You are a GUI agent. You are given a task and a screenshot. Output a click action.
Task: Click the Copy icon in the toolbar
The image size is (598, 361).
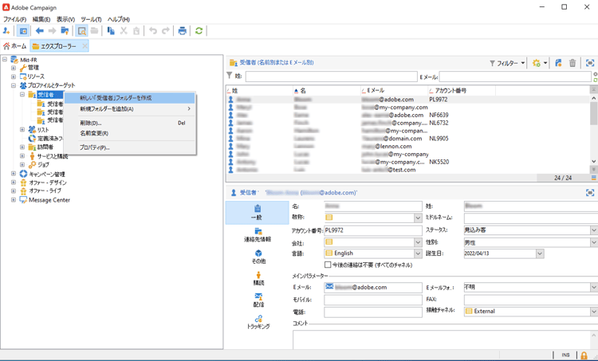pyautogui.click(x=111, y=31)
